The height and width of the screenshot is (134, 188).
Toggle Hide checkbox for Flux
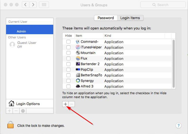(68, 58)
